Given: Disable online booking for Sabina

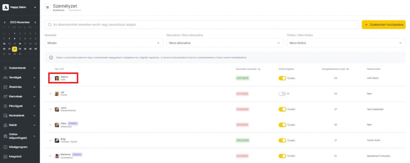Looking at the screenshot, I should [282, 78].
